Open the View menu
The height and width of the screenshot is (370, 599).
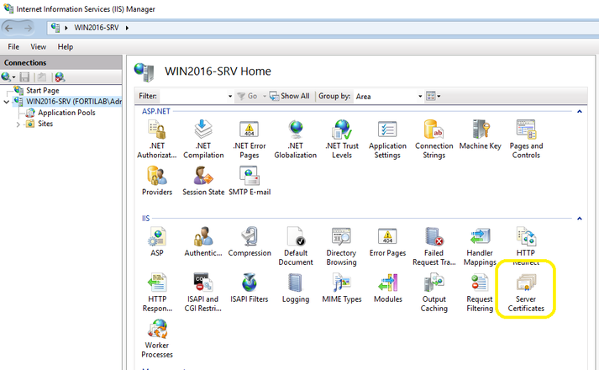pyautogui.click(x=38, y=46)
